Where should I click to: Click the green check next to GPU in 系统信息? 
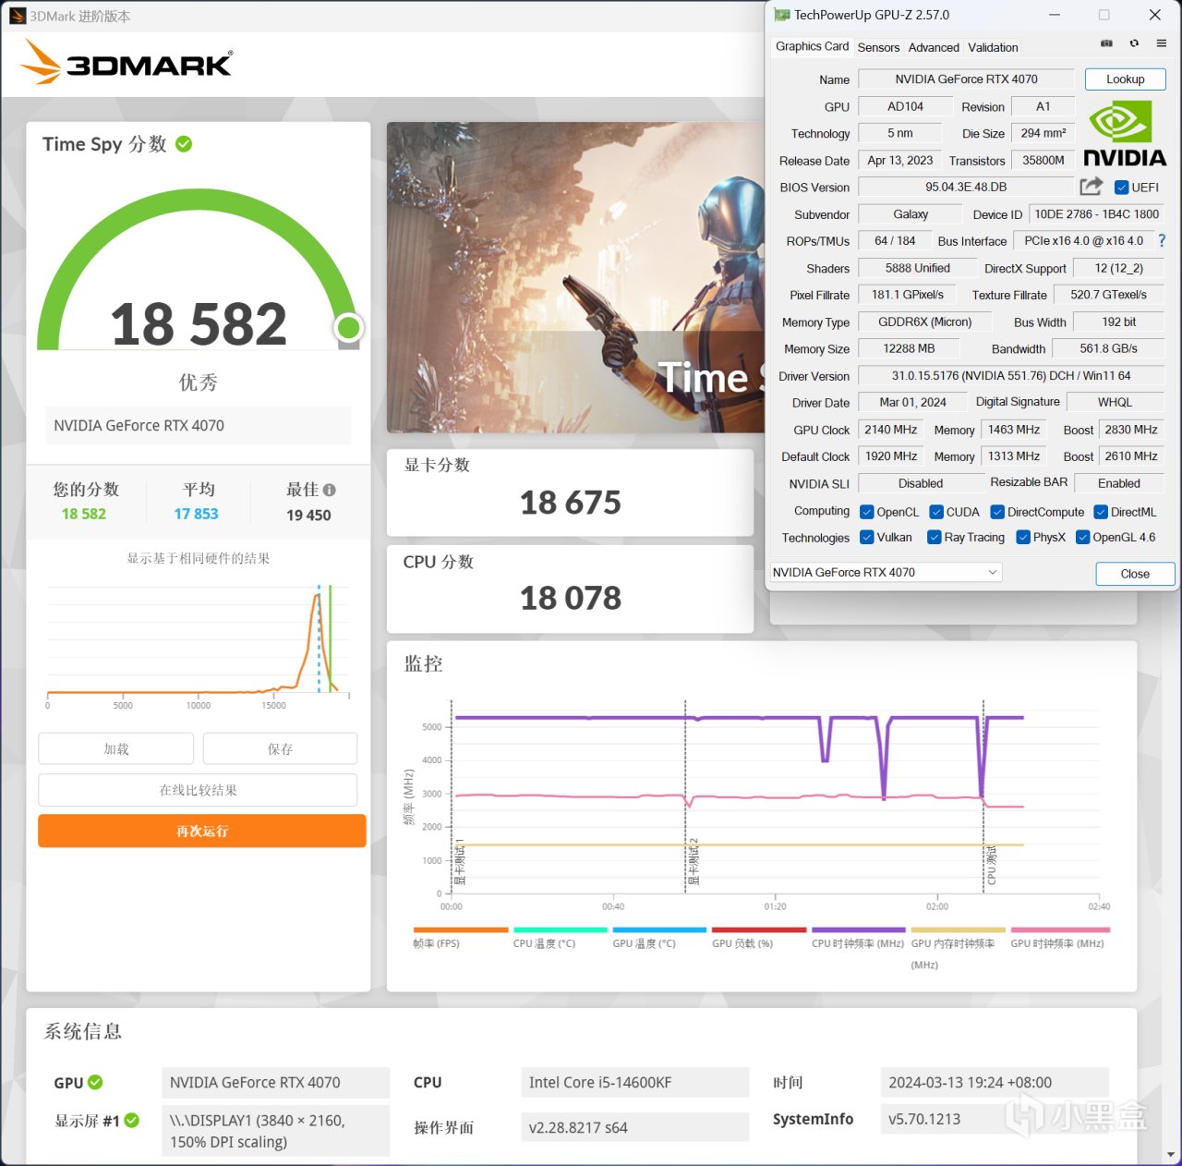(95, 1082)
